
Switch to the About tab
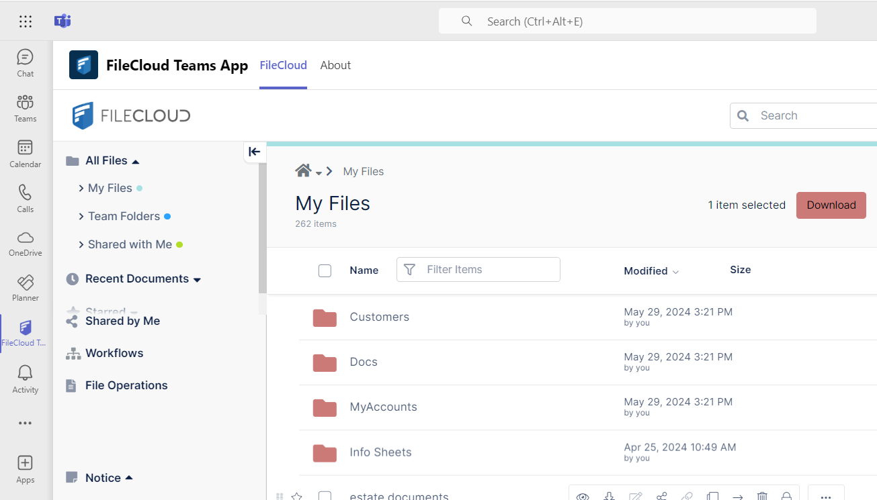click(335, 65)
